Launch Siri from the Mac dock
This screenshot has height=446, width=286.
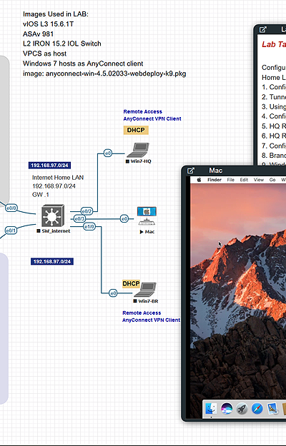point(227,409)
